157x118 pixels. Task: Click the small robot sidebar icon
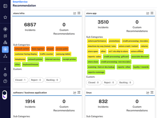(x=5, y=69)
